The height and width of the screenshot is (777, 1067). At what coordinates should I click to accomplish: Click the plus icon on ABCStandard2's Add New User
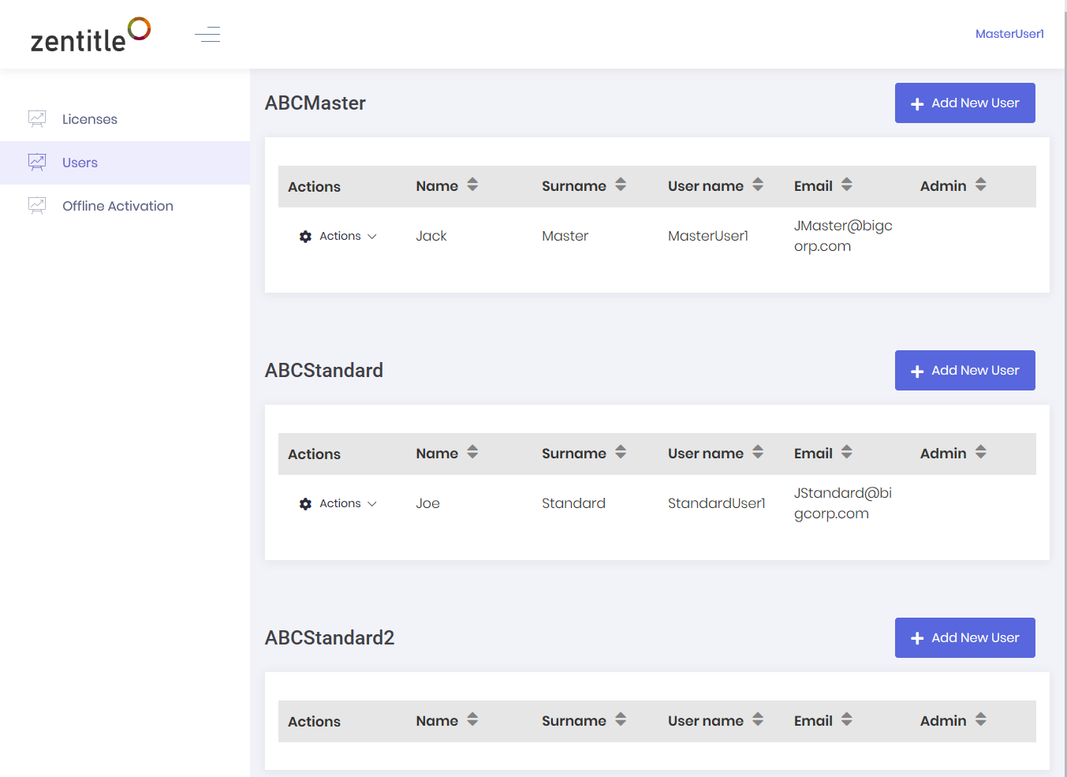click(x=917, y=637)
